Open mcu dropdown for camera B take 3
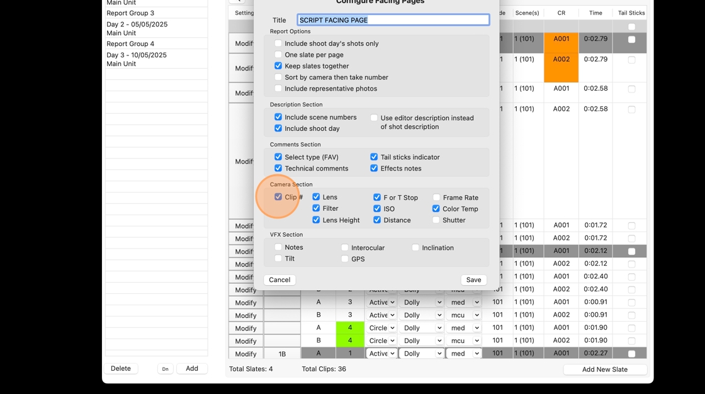Viewport: 705px width, 394px height. 464,315
